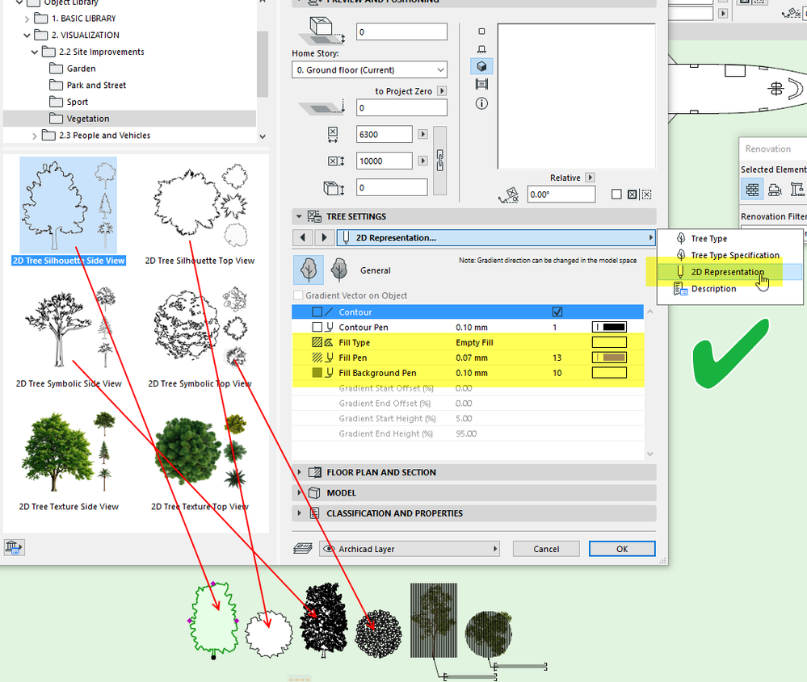Click Renovation palette first status icon

click(752, 190)
